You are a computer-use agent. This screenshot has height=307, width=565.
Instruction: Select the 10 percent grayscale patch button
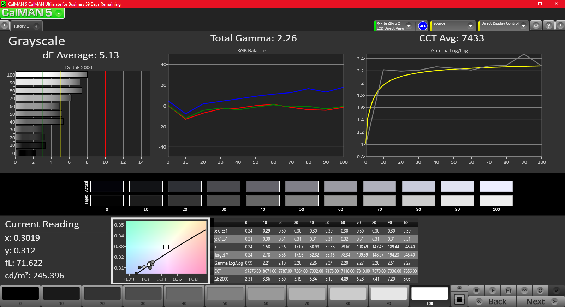pos(61,296)
